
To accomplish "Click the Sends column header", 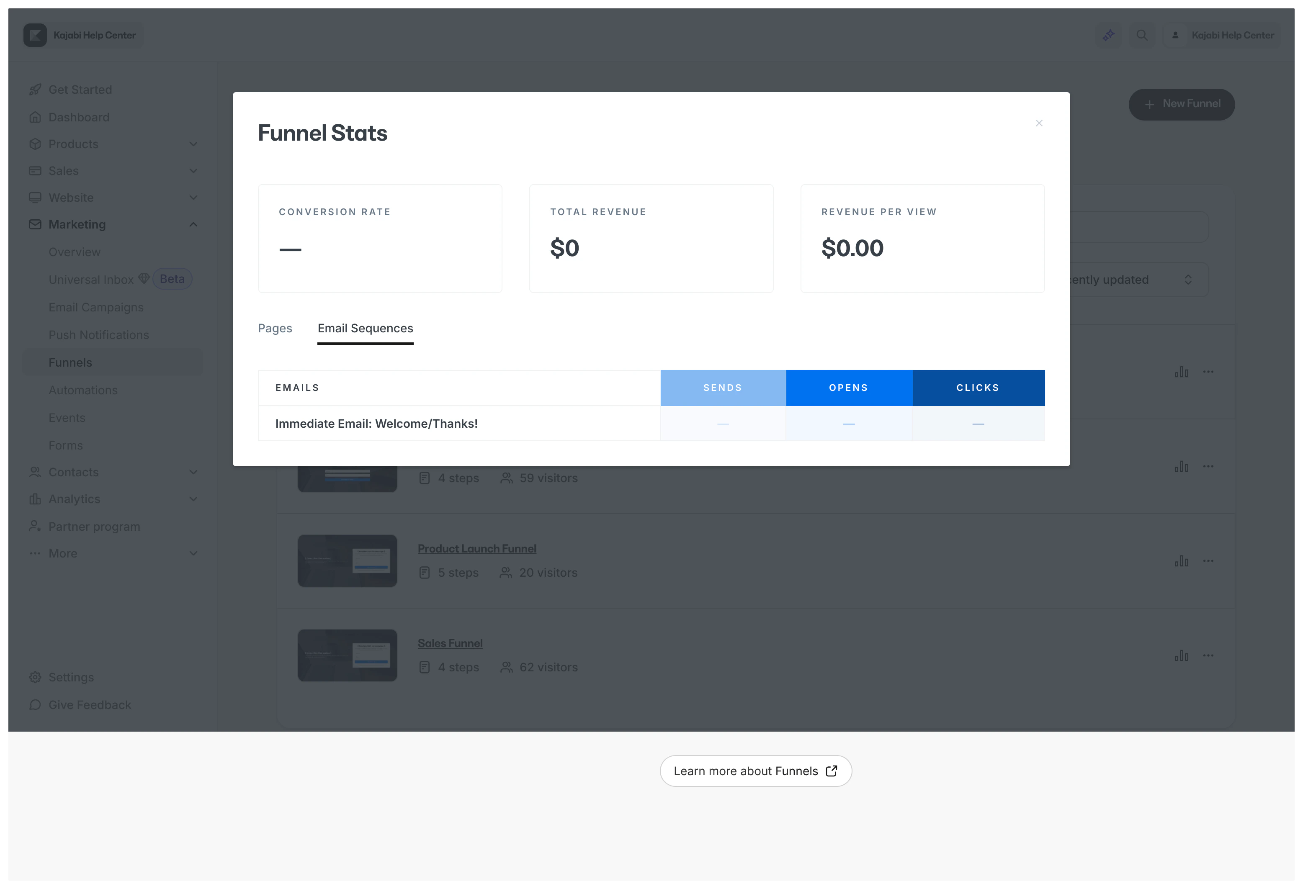I will coord(723,388).
